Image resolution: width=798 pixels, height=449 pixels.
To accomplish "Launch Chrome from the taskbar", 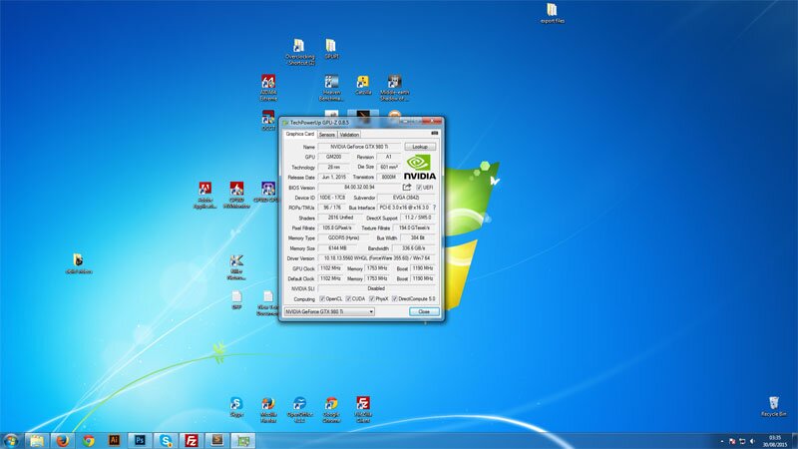I will coord(89,440).
